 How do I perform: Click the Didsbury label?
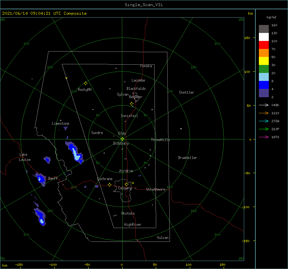point(121,143)
